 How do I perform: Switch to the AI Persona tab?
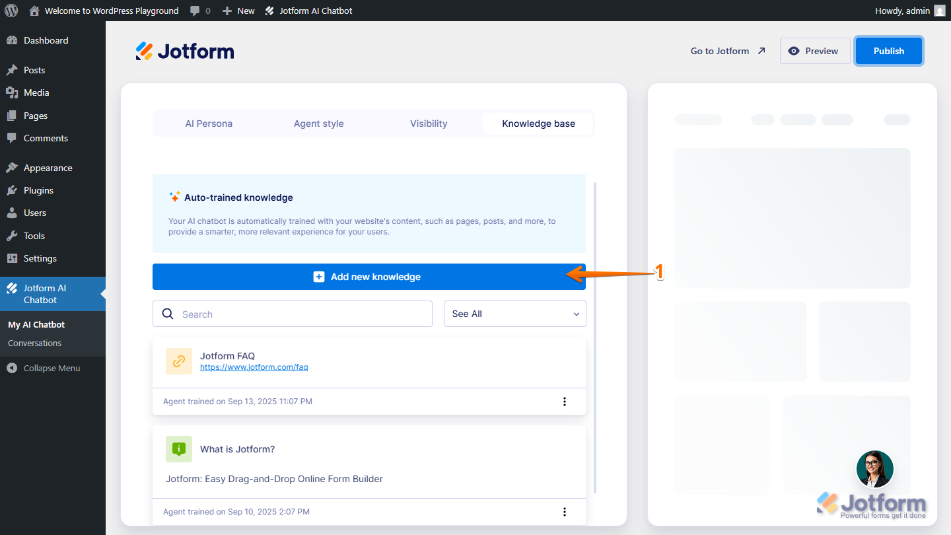(209, 124)
